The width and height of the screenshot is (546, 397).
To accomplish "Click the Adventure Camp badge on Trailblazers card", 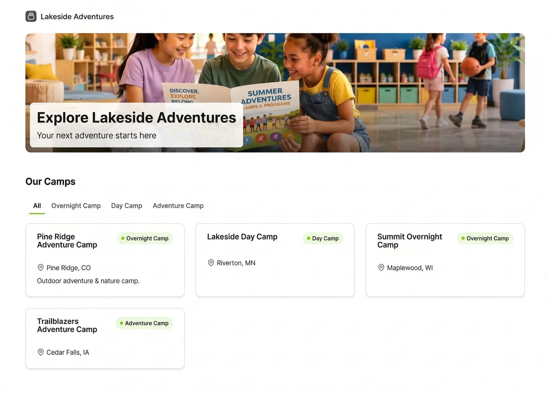I will 144,323.
